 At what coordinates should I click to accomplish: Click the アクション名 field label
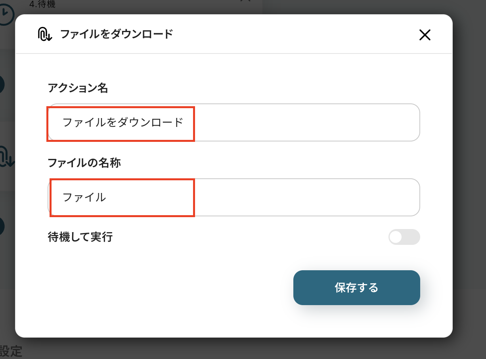point(78,88)
